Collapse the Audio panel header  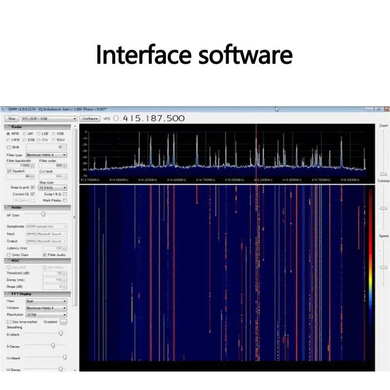point(38,207)
